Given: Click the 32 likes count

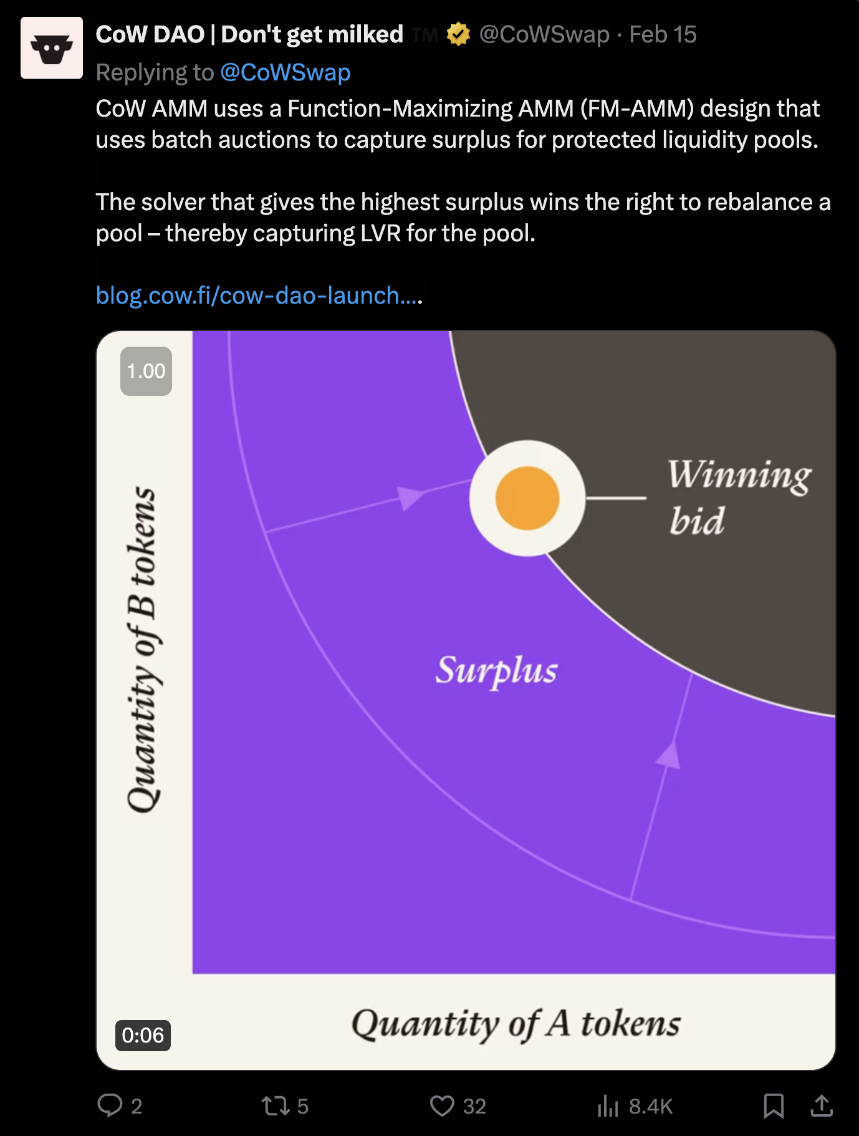Looking at the screenshot, I should [x=474, y=1106].
